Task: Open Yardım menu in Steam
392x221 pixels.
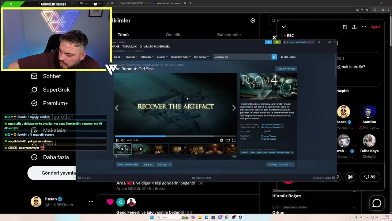Action: click(122, 42)
